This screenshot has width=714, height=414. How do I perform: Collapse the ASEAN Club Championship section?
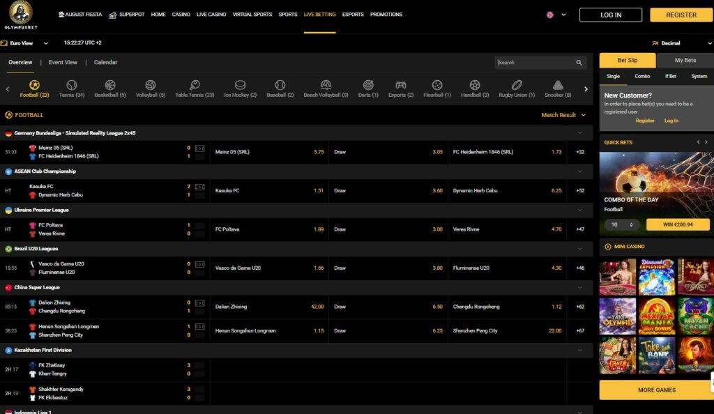(579, 171)
